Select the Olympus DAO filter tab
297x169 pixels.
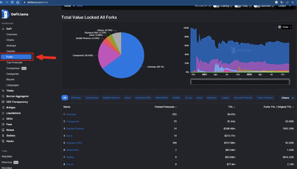(143, 98)
